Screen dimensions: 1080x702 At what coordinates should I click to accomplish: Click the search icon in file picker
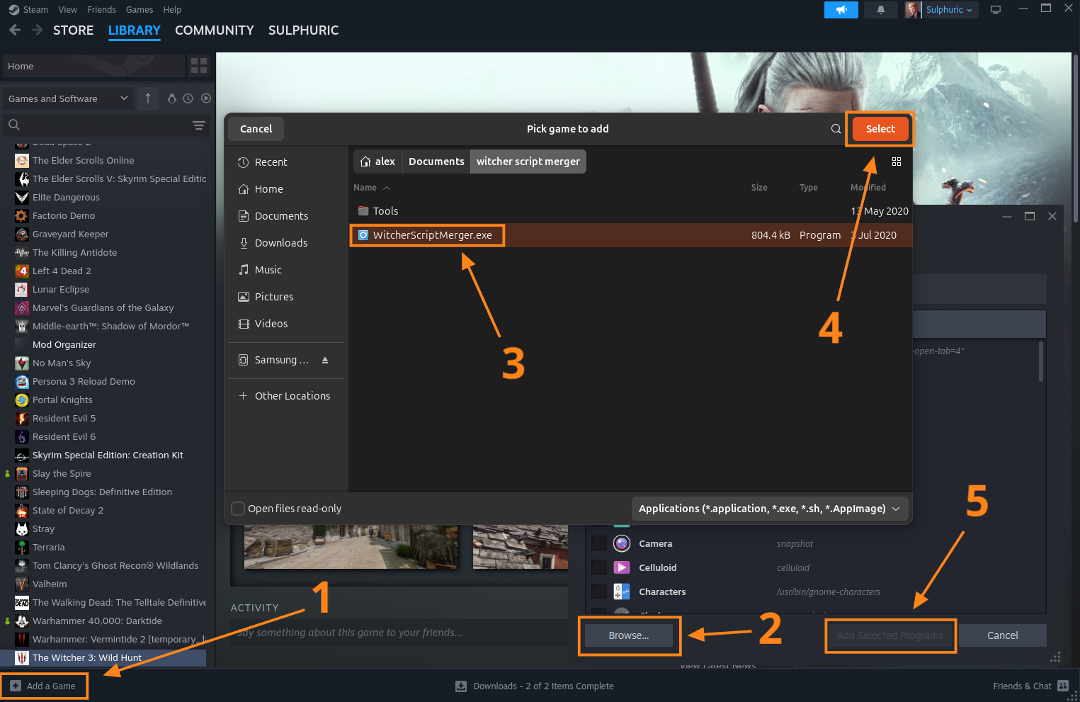(836, 129)
